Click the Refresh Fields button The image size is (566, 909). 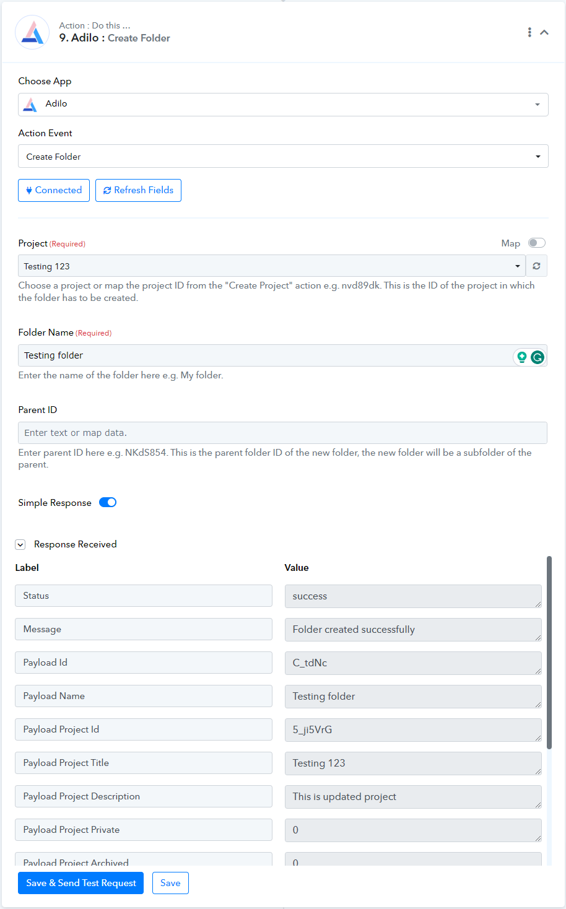[138, 190]
